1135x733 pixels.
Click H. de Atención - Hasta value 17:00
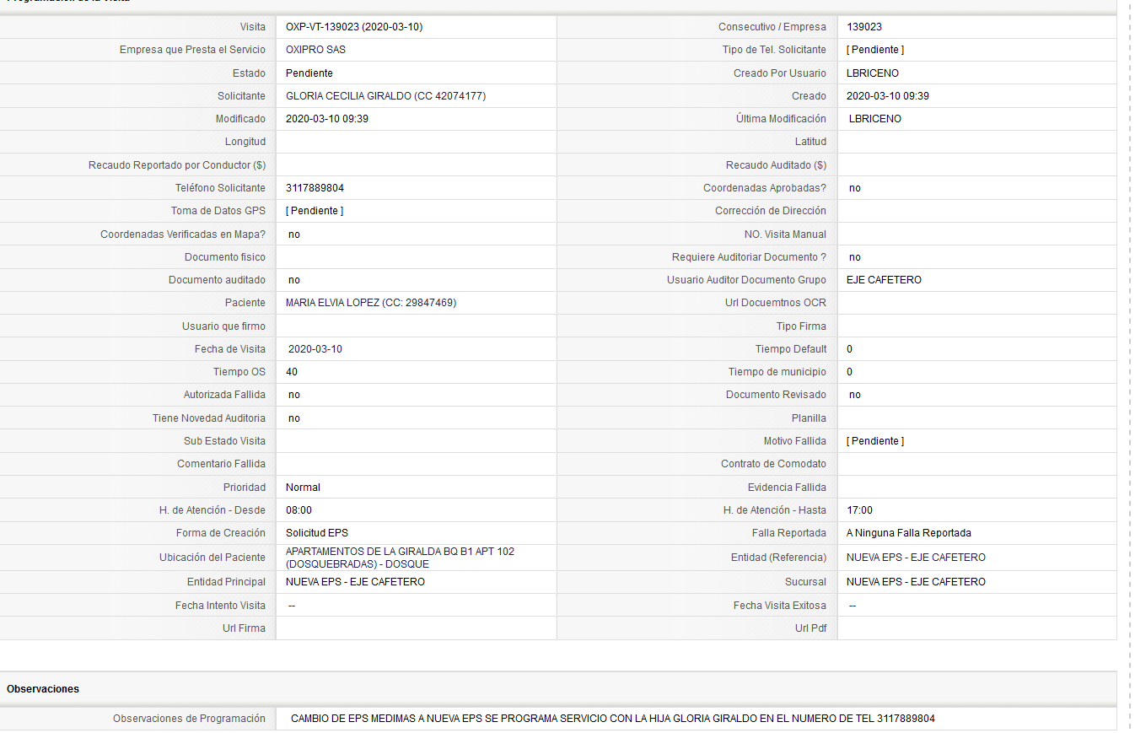pos(859,510)
